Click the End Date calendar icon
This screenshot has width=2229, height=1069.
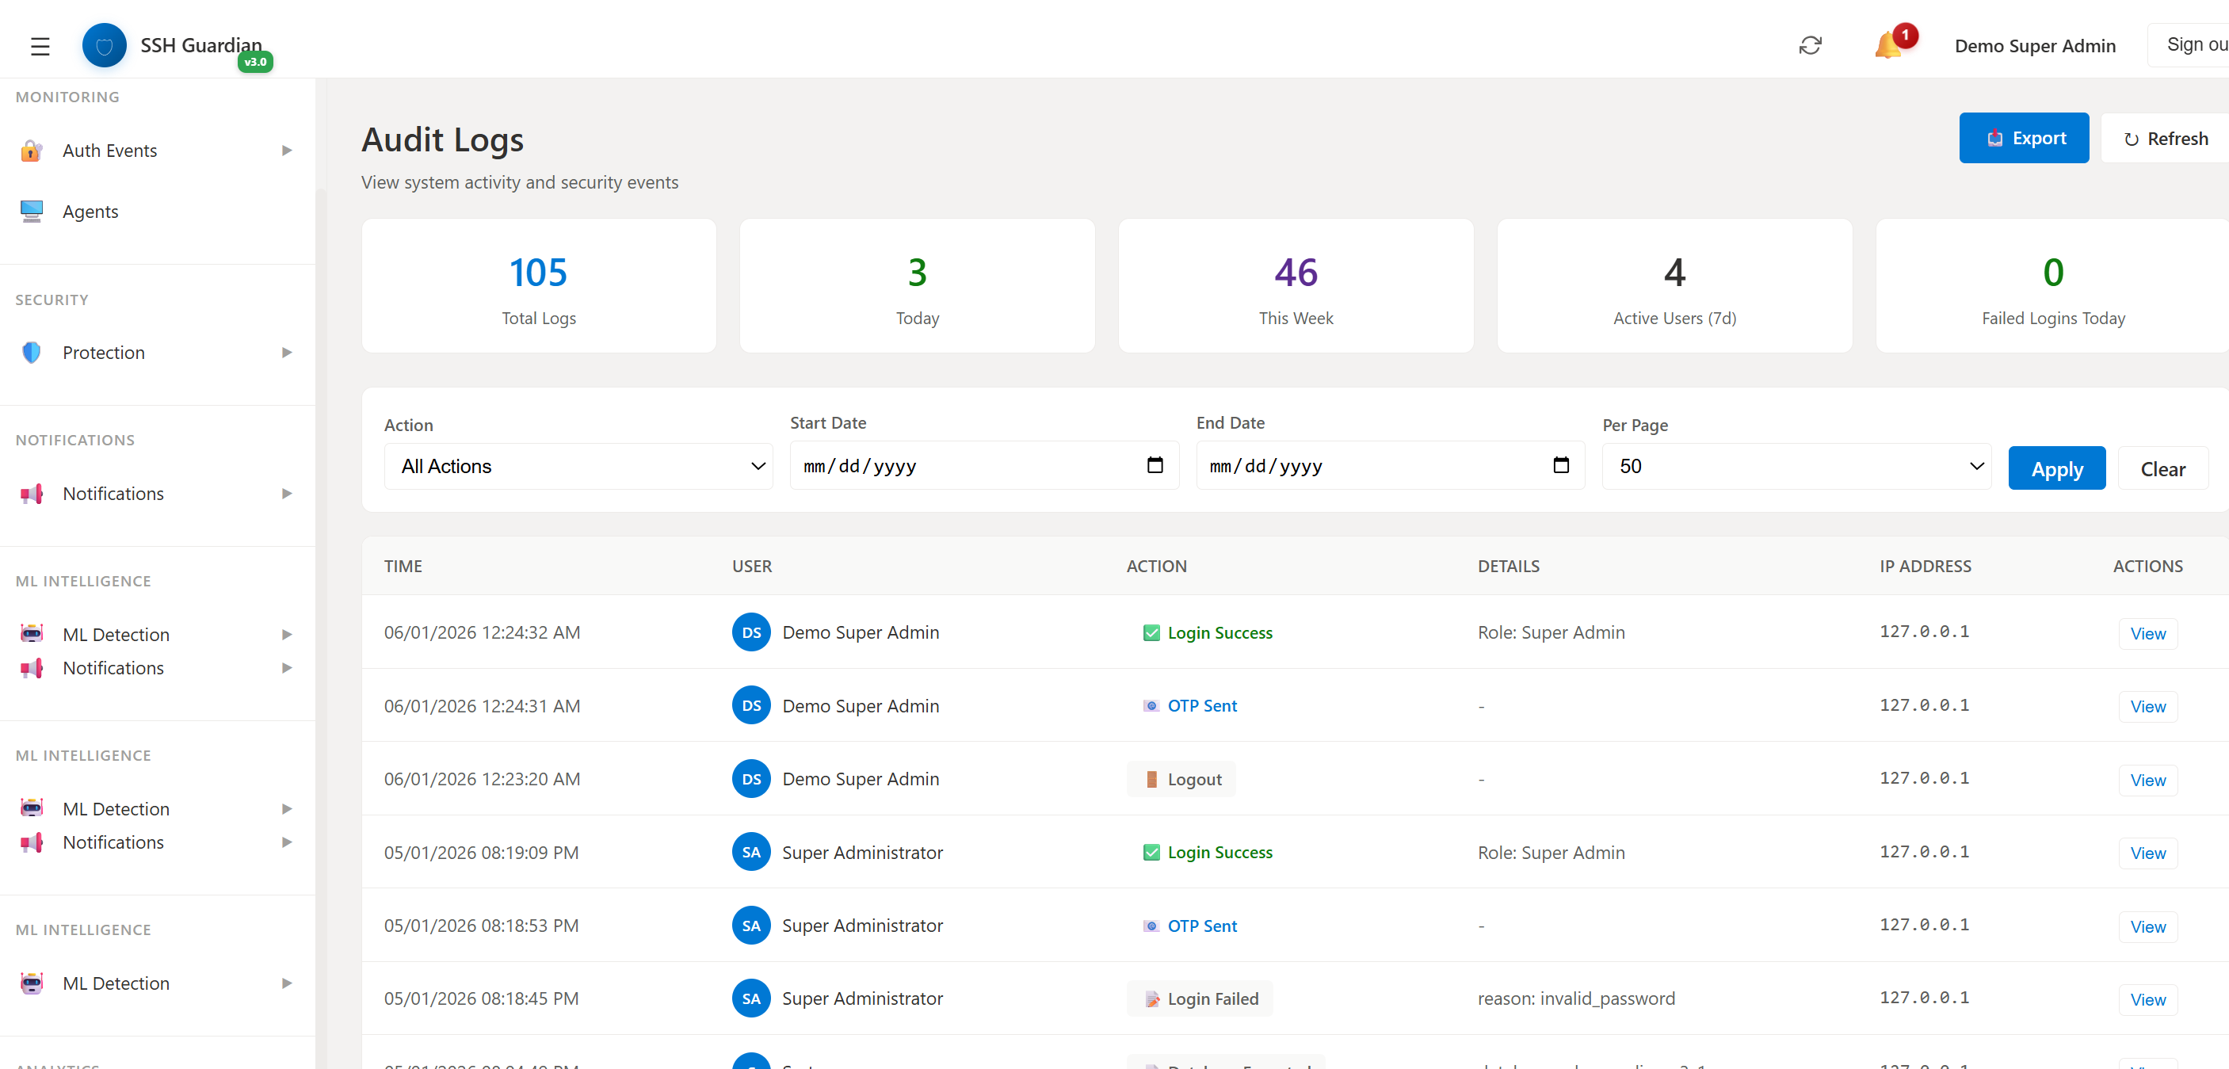(x=1560, y=466)
